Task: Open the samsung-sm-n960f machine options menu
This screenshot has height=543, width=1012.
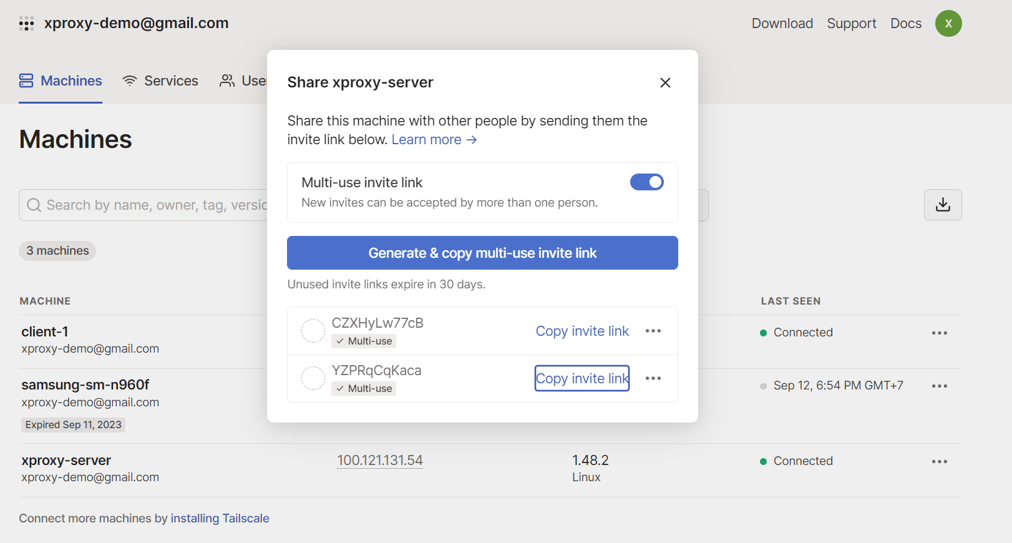Action: (940, 386)
